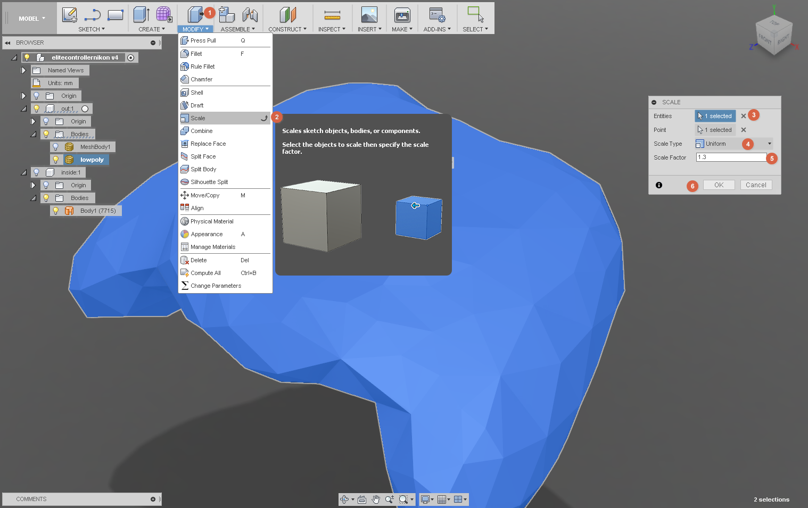Toggle visibility bulb of lowpoly body

[55, 160]
